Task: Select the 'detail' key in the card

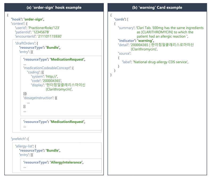Action: coord(123,45)
